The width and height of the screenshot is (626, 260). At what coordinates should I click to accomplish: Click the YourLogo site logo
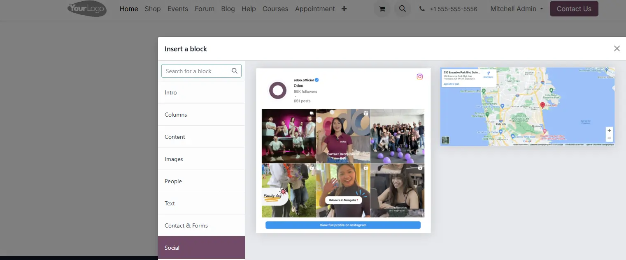pyautogui.click(x=87, y=9)
